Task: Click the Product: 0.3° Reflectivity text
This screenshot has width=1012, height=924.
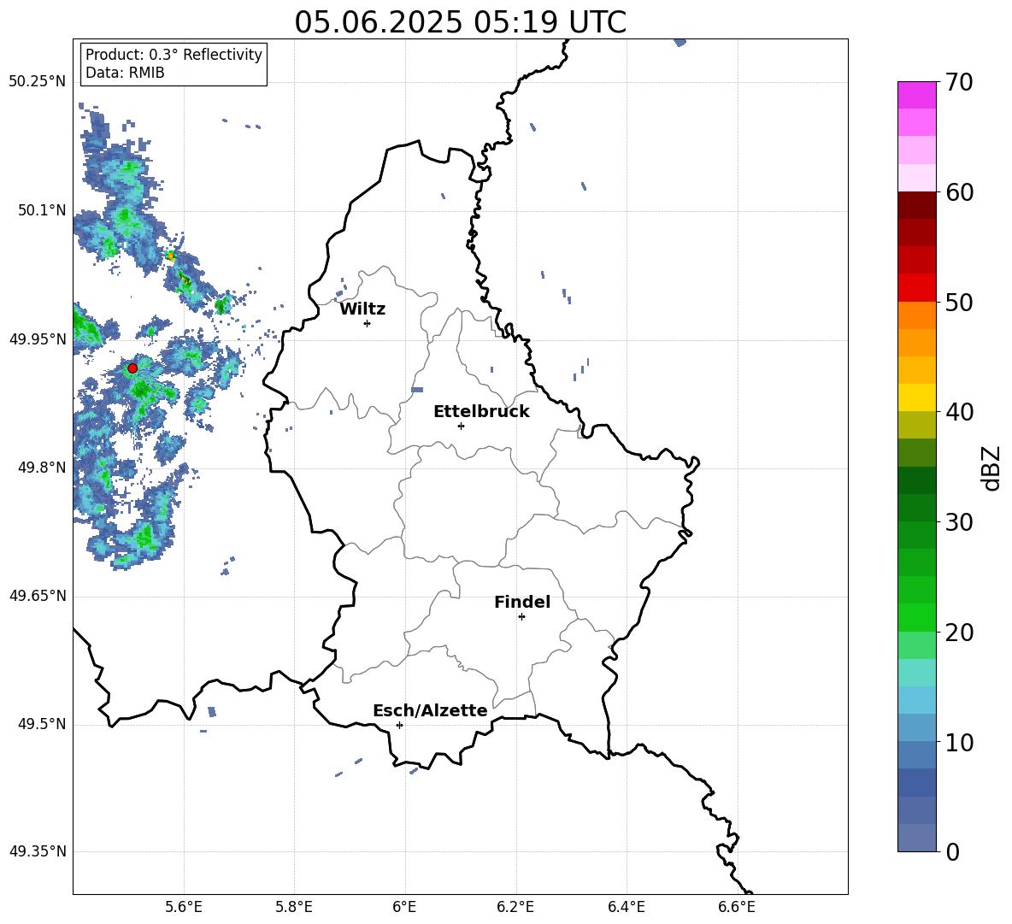Action: 174,55
